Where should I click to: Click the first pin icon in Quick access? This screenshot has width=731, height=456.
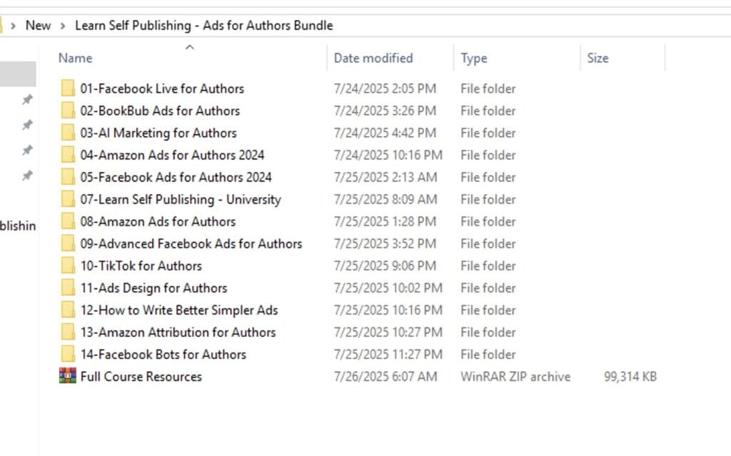click(27, 100)
